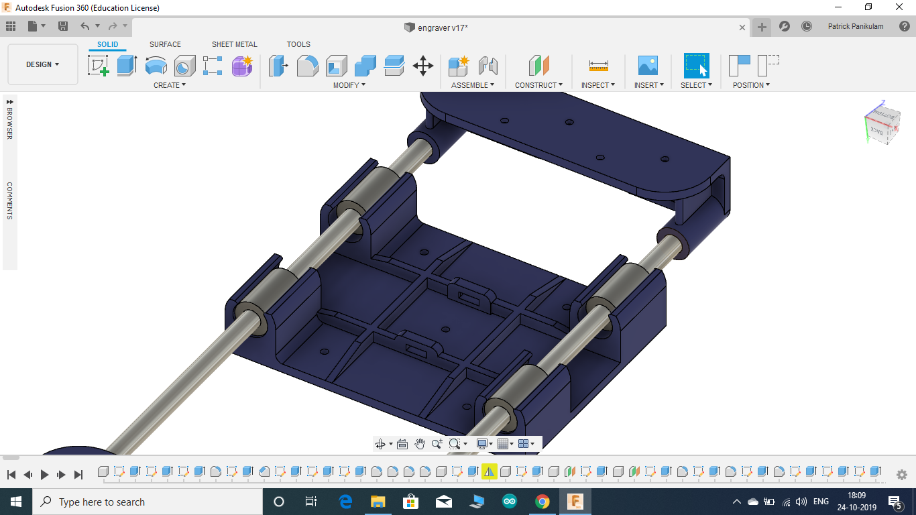Open the data panel grid icon
The width and height of the screenshot is (916, 515).
coord(11,26)
